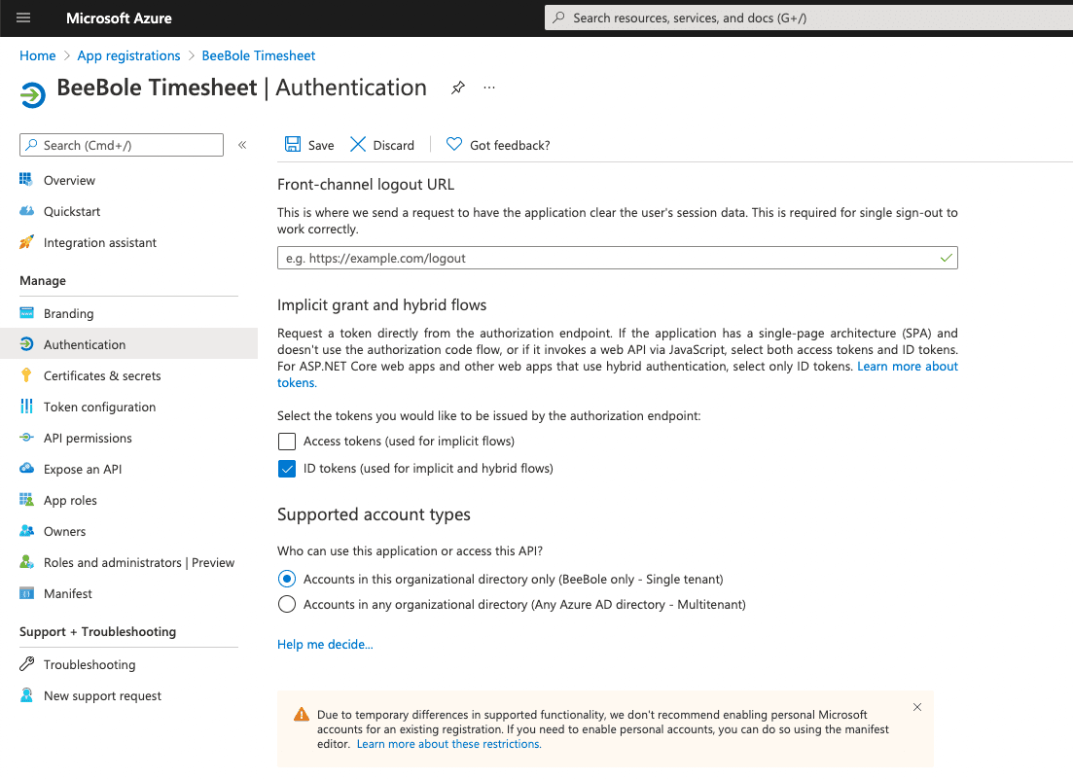Enable Access tokens checkbox
Screen dimensions: 1073x779
click(x=286, y=442)
